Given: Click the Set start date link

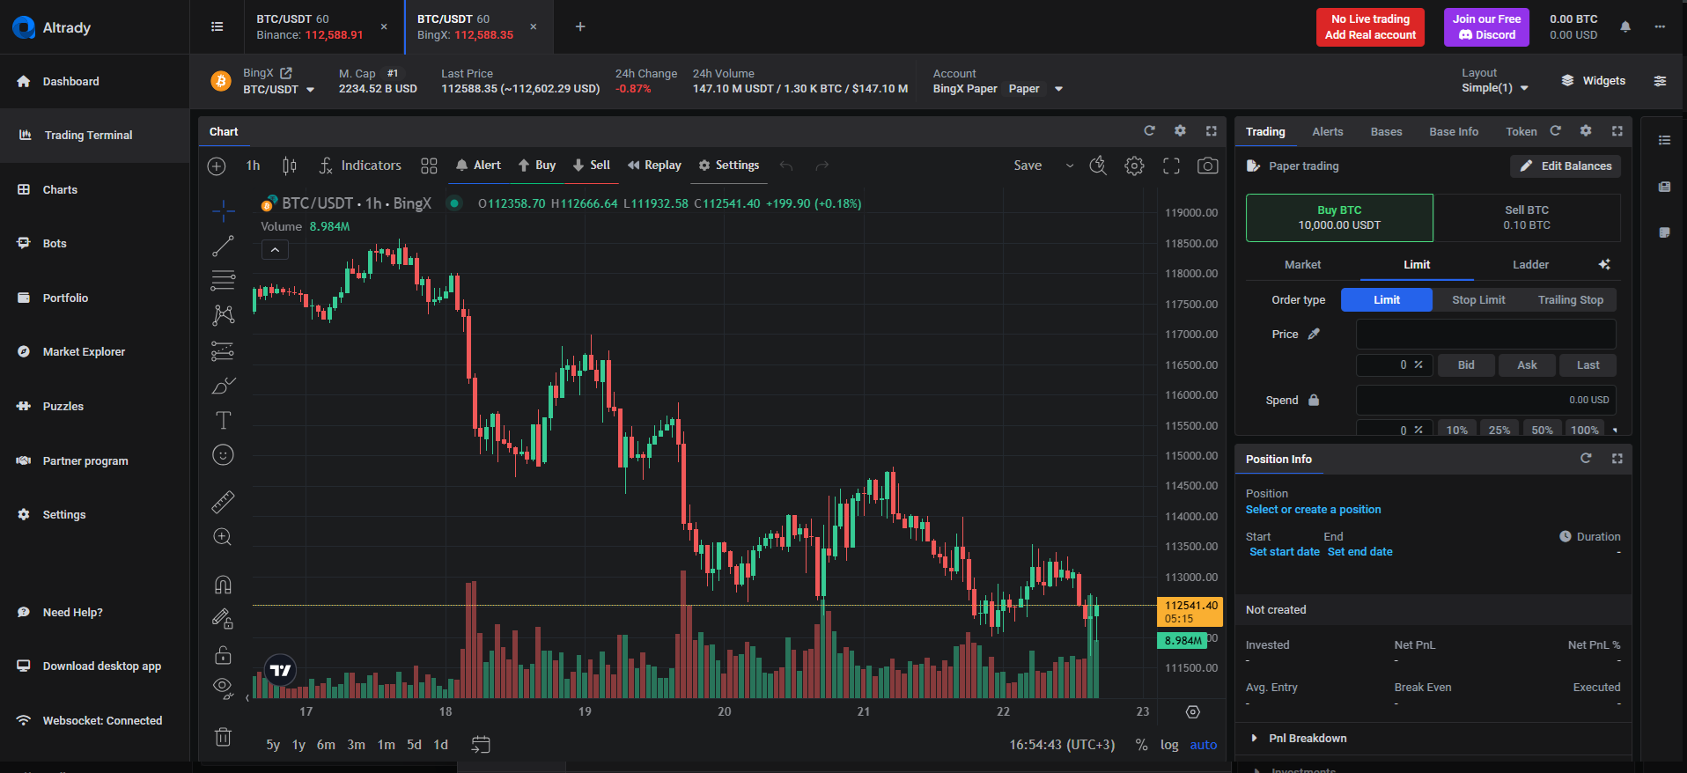Looking at the screenshot, I should (x=1285, y=552).
